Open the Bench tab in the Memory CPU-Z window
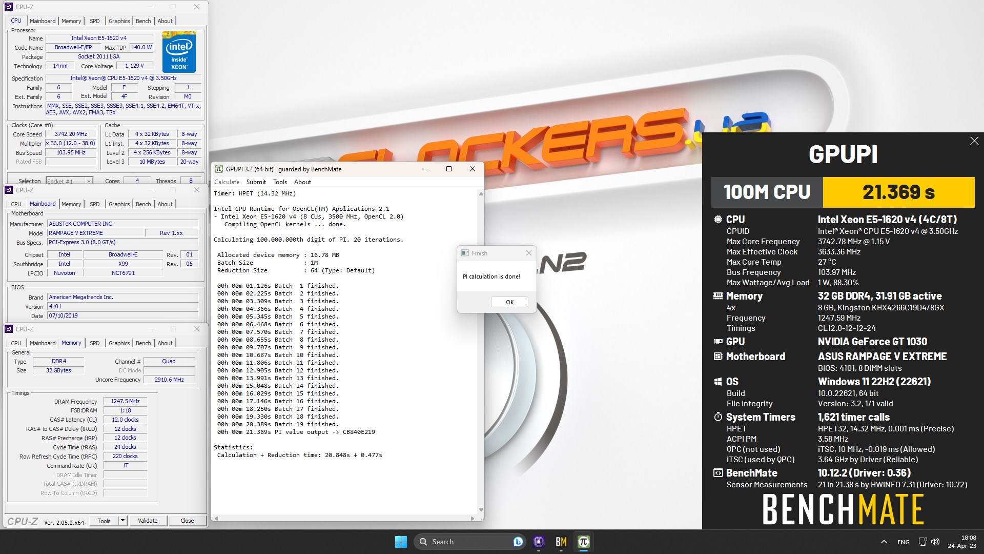Screen dimensions: 984x554 (x=143, y=343)
